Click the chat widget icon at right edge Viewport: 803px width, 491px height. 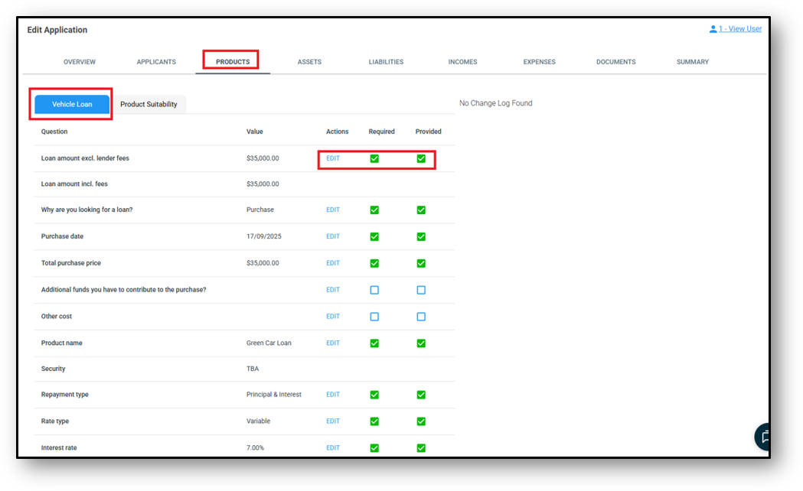(x=762, y=436)
